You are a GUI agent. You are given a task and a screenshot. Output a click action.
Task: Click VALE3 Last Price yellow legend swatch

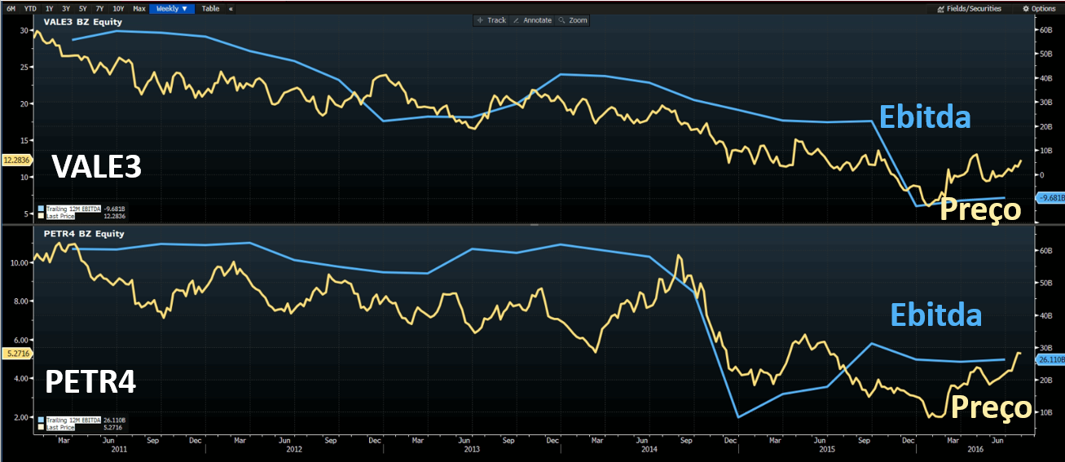click(x=41, y=216)
